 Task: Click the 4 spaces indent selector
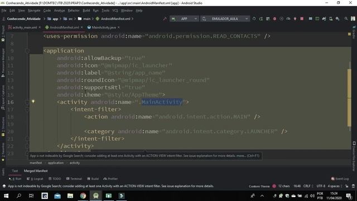click(335, 186)
